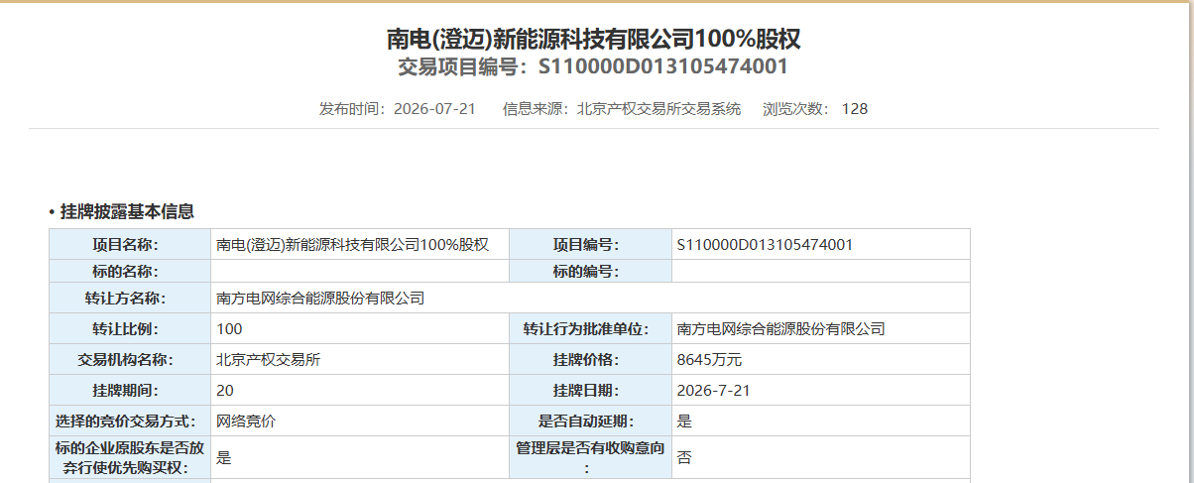This screenshot has height=483, width=1194.
Task: Click the 标的企业原股东是否放弃行使优先购买权 label
Action: click(130, 458)
